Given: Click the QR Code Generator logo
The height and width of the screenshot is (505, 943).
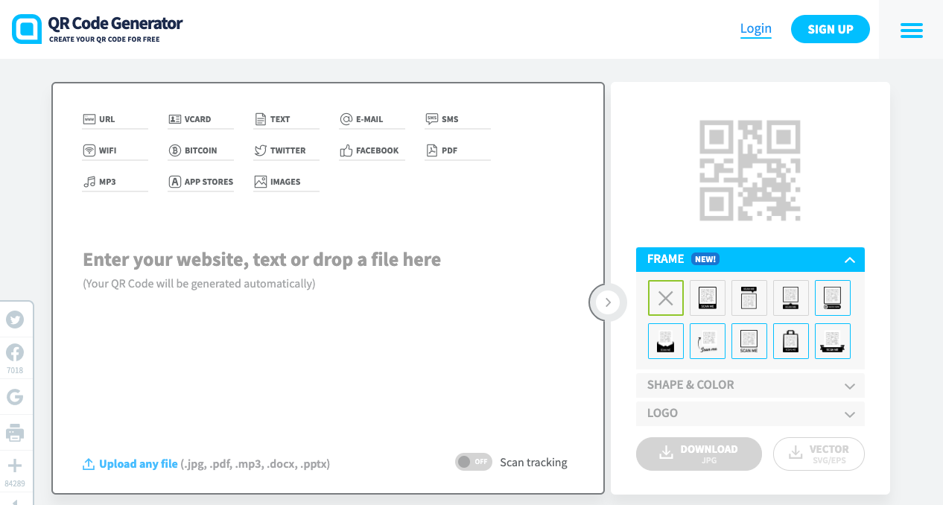Looking at the screenshot, I should (x=97, y=29).
